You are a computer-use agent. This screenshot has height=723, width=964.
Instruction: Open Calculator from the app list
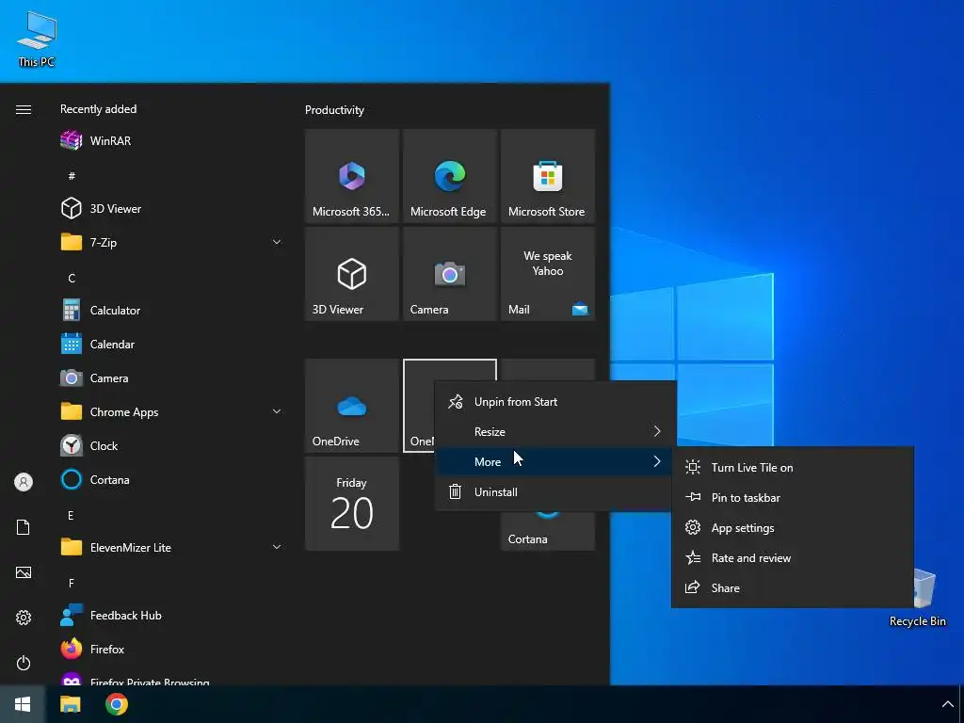171,311
